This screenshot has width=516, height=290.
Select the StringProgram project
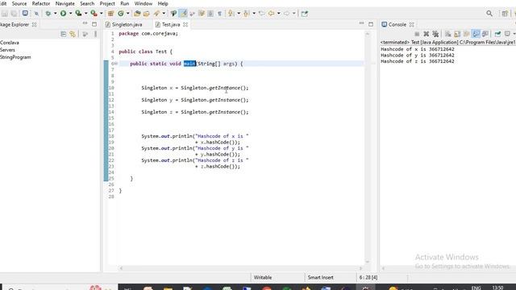(x=15, y=57)
